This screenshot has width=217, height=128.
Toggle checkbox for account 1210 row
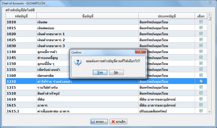(x=201, y=81)
